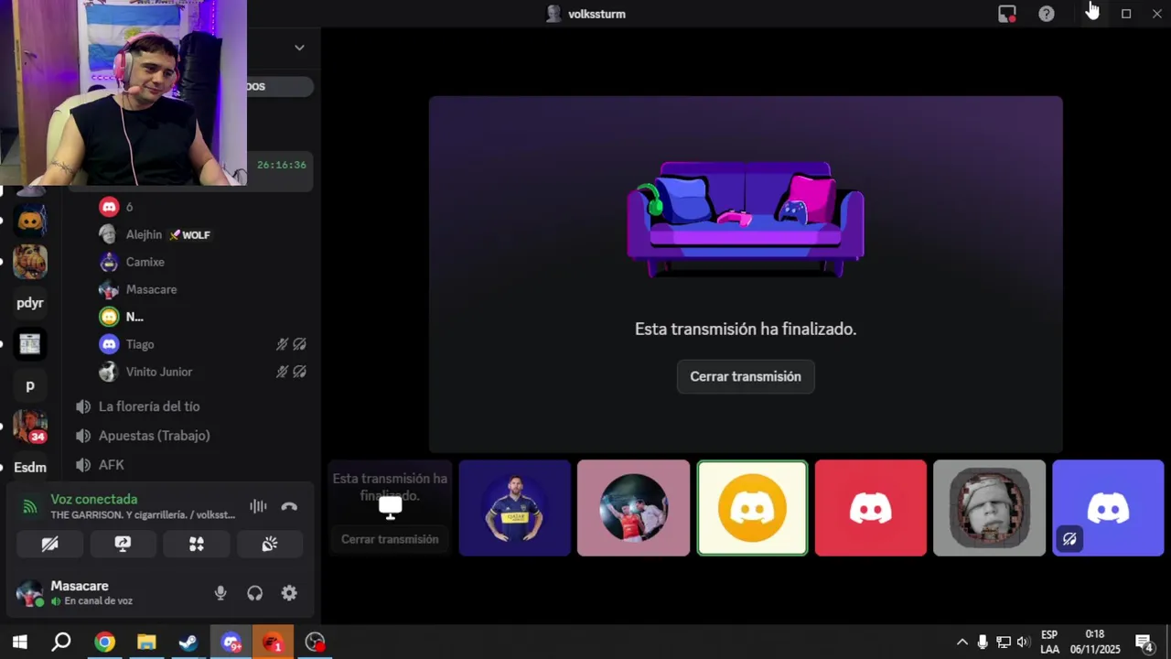
Task: Click the 26:16:36 timer text
Action: (282, 165)
